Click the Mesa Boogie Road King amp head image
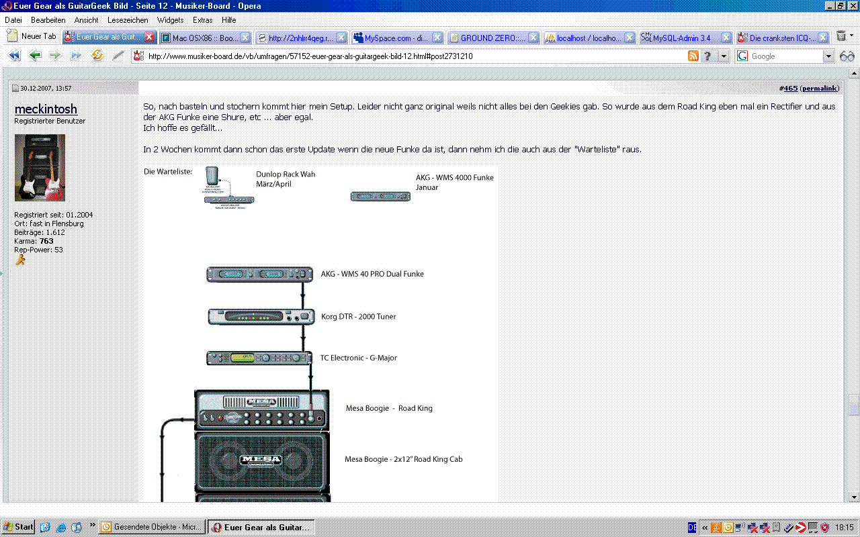 click(262, 409)
